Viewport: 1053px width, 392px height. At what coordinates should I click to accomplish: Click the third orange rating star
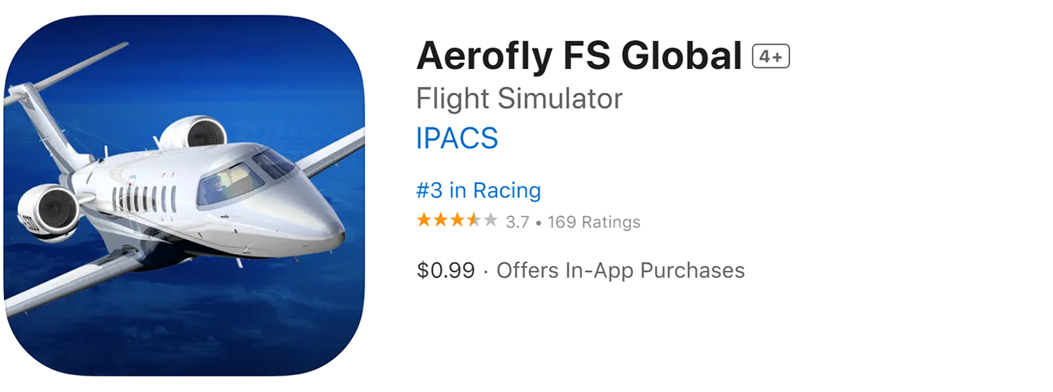(457, 220)
